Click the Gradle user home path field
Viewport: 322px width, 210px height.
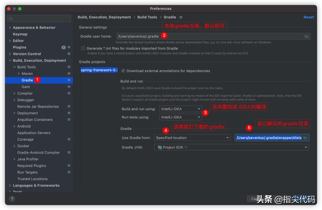pyautogui.click(x=209, y=36)
